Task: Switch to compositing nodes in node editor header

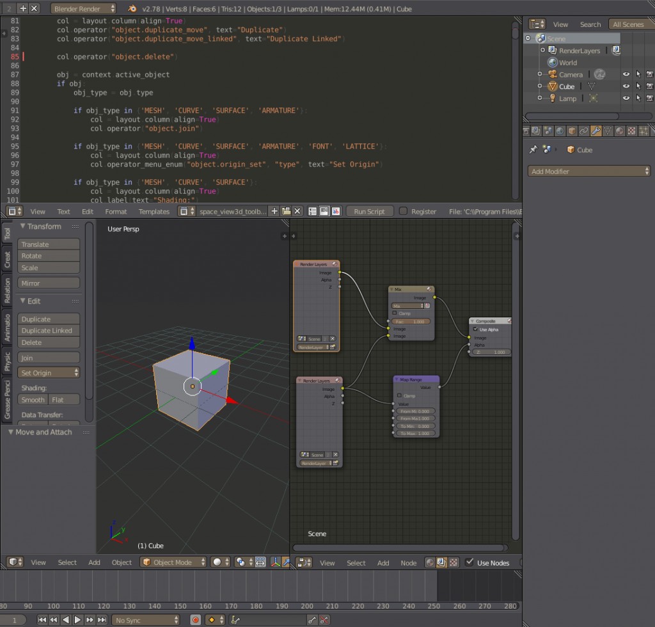Action: click(441, 562)
